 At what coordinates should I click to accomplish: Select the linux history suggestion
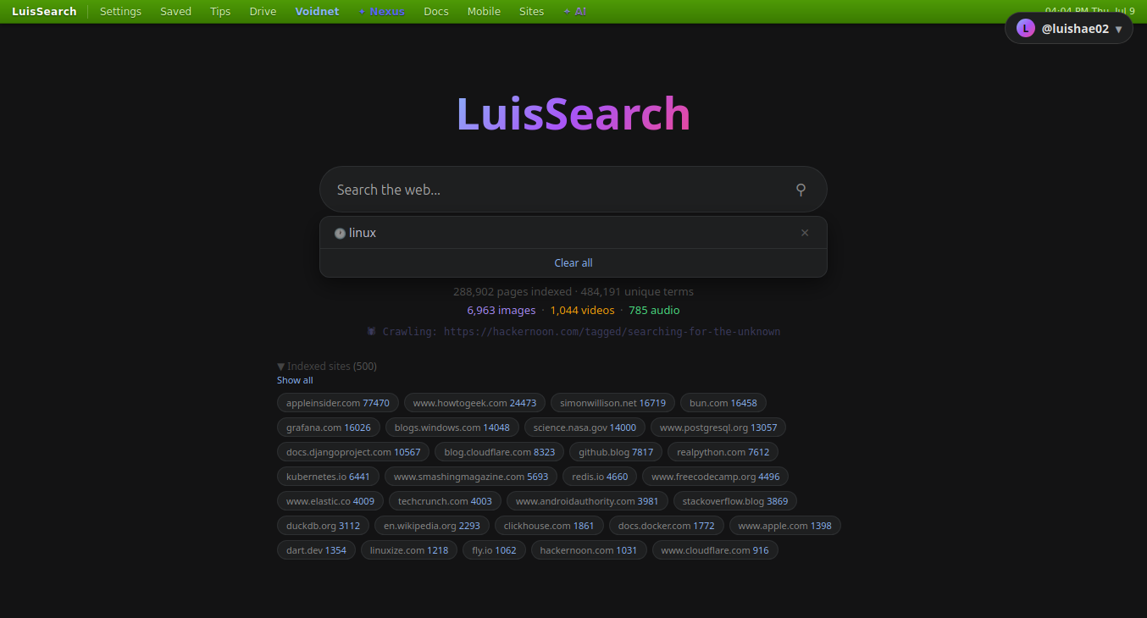573,233
